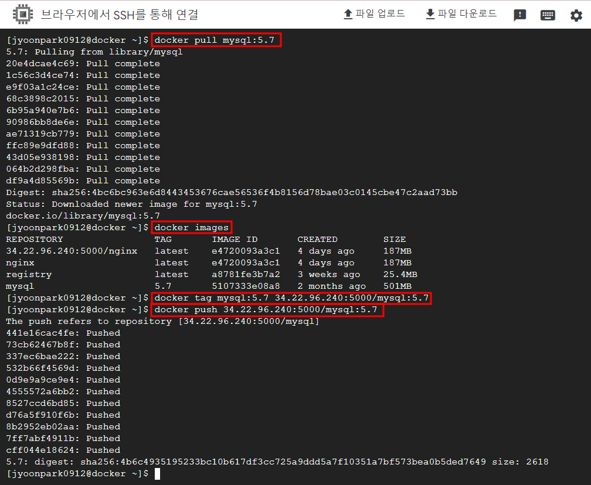Click the SIZE column header
Image resolution: width=591 pixels, height=485 pixels.
(x=394, y=239)
